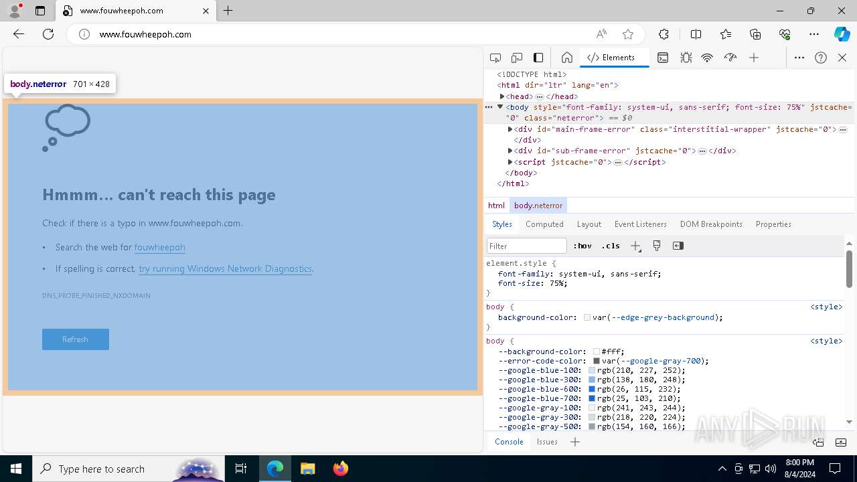Focus the styles Filter input field
This screenshot has width=857, height=482.
point(527,246)
